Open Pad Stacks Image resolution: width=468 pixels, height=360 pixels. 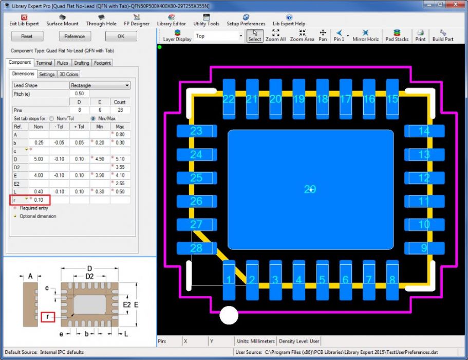click(x=397, y=33)
